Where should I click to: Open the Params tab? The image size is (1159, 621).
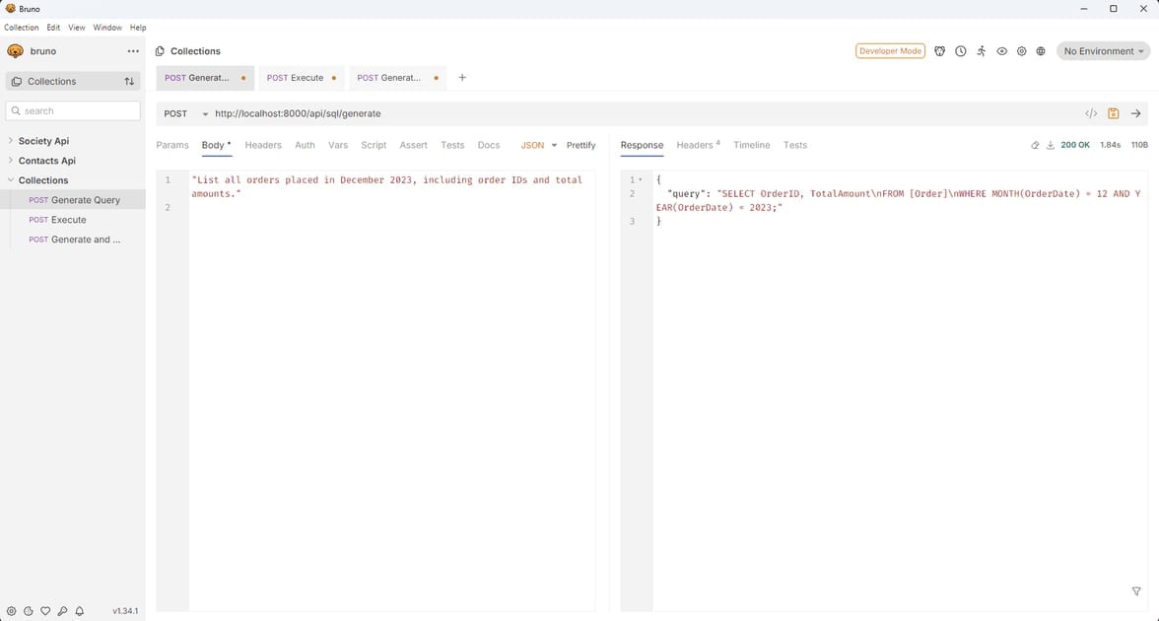point(172,145)
